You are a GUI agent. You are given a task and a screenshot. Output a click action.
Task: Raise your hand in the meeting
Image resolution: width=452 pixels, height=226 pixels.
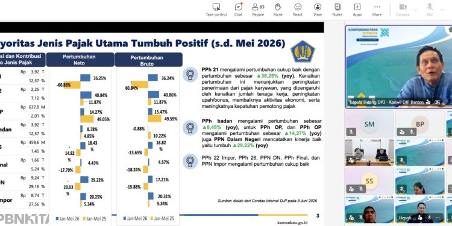[x=278, y=10]
